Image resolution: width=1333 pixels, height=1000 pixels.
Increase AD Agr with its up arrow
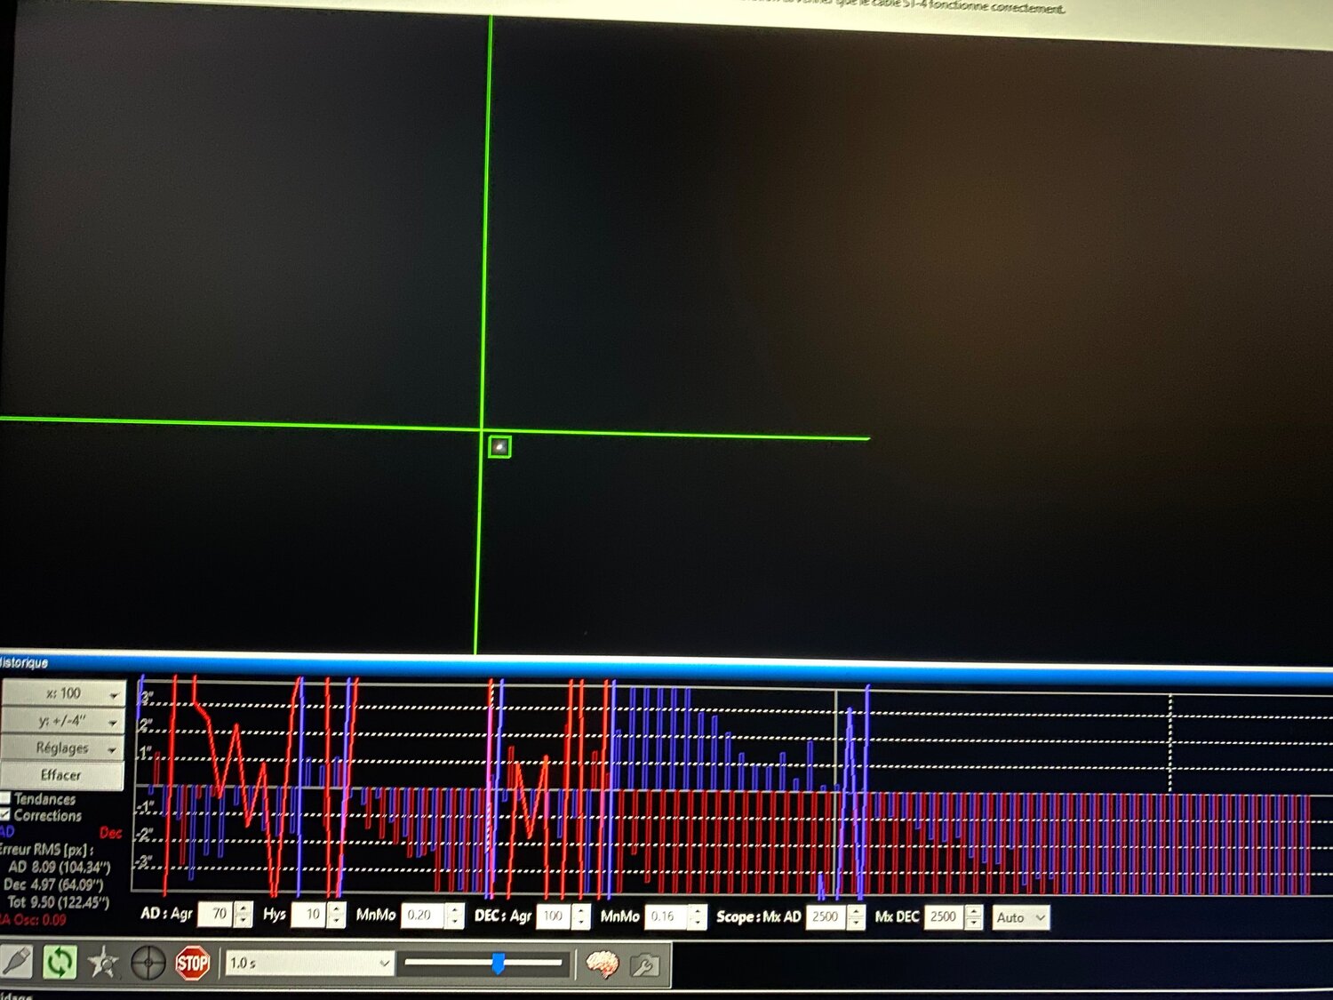coord(243,908)
